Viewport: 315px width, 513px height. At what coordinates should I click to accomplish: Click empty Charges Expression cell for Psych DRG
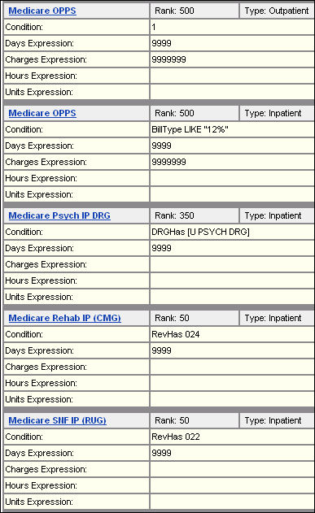coord(232,264)
